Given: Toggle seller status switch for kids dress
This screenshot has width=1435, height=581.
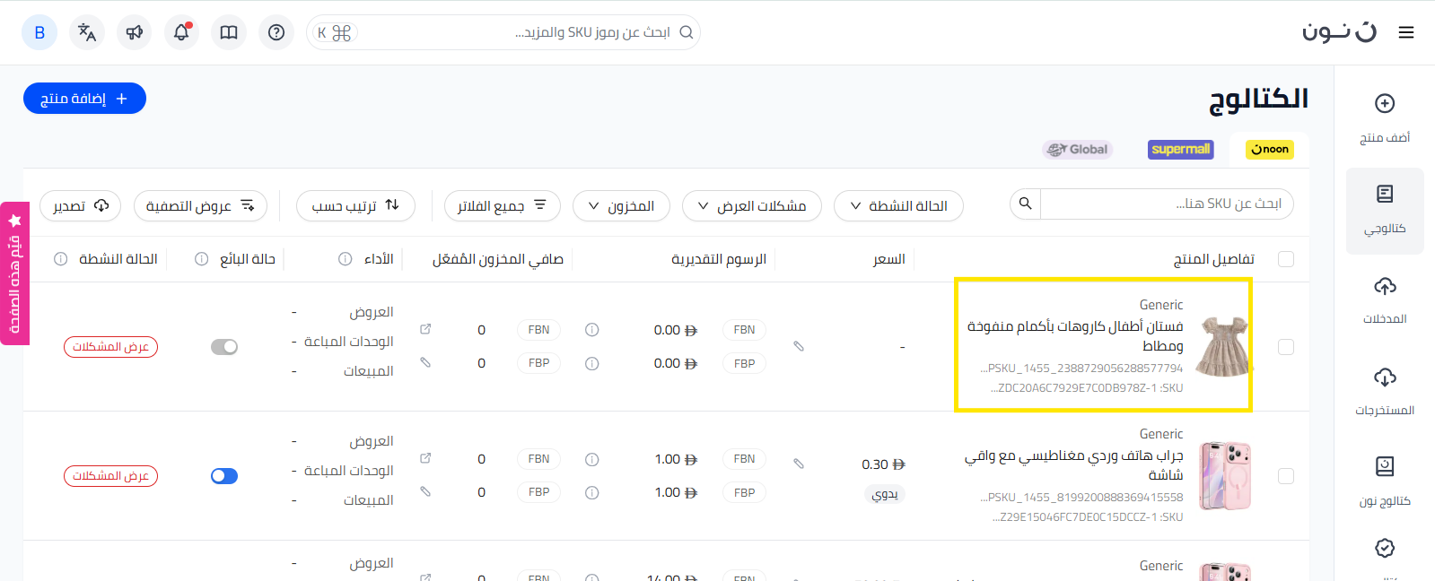Looking at the screenshot, I should [x=224, y=347].
